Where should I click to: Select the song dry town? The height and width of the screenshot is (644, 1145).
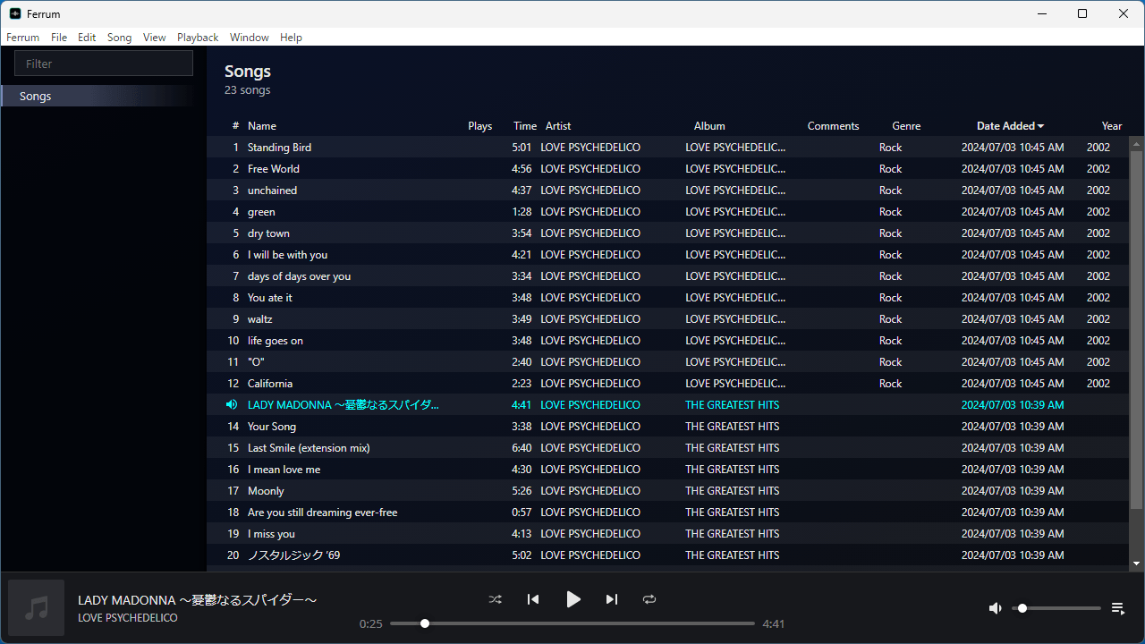pos(668,233)
